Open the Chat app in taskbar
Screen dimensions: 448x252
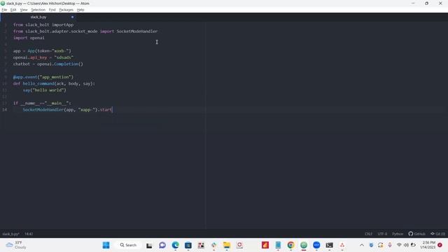pos(162,245)
